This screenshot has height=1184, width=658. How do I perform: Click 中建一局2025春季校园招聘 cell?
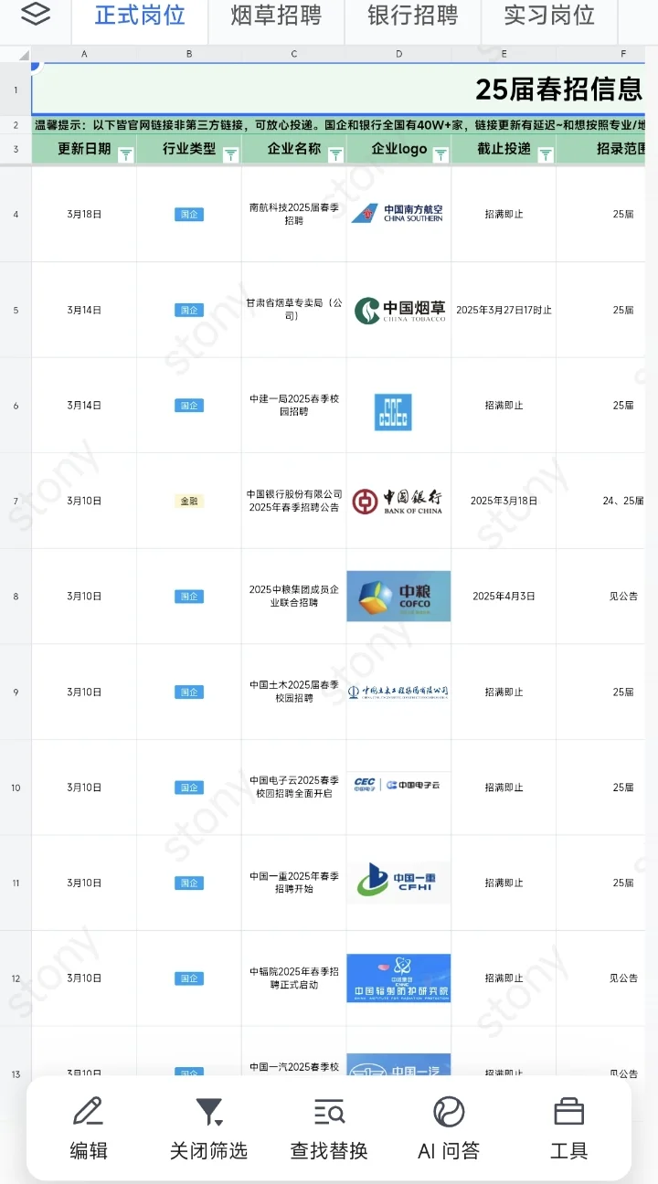(294, 405)
